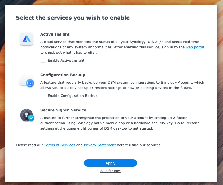Click the 2-factor authentication description paragraph
223x185 pixels.
pos(120,123)
